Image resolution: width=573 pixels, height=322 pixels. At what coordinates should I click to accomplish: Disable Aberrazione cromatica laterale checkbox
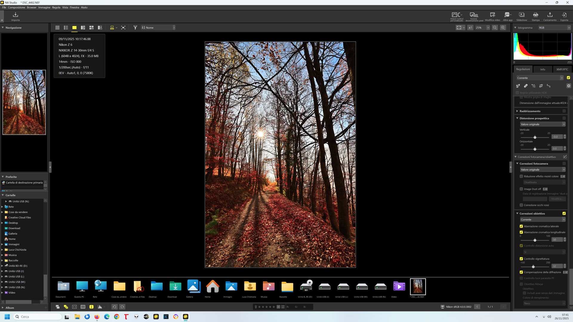pos(521,226)
